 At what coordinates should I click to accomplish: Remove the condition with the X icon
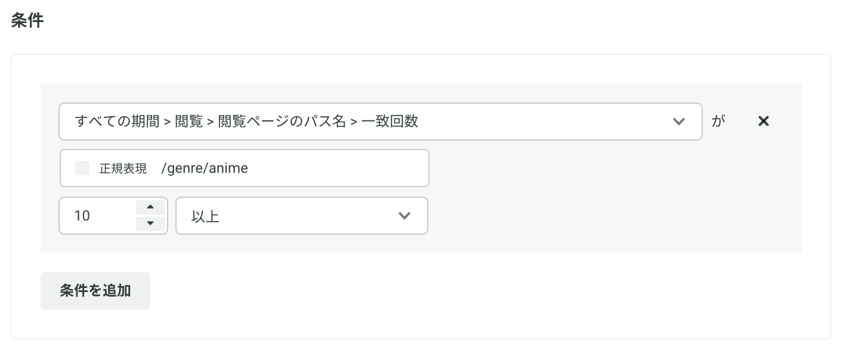point(763,121)
